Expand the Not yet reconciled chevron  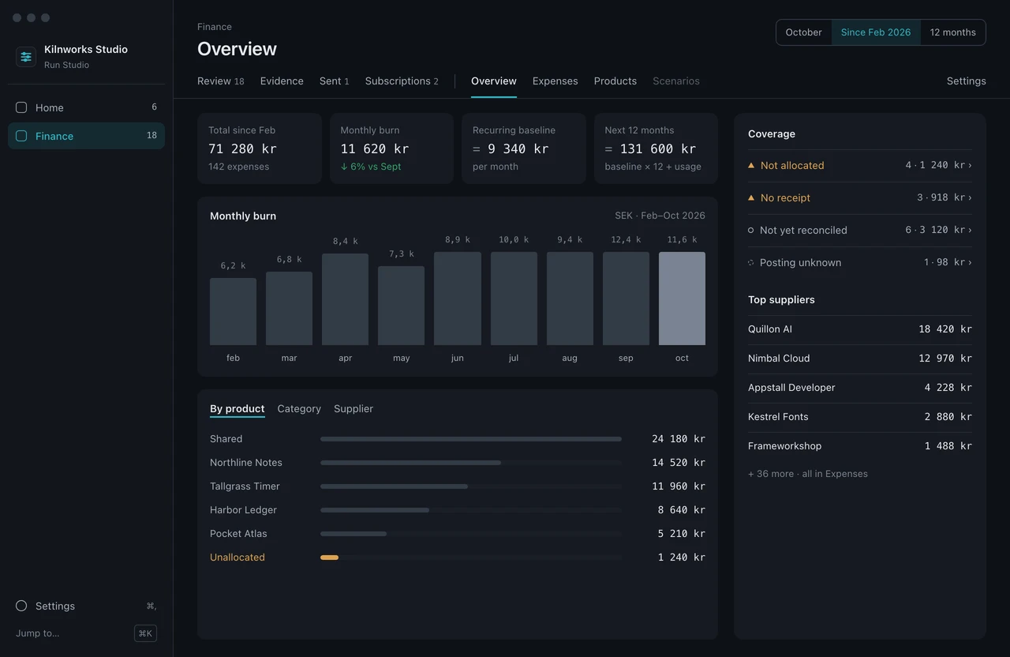pos(970,230)
